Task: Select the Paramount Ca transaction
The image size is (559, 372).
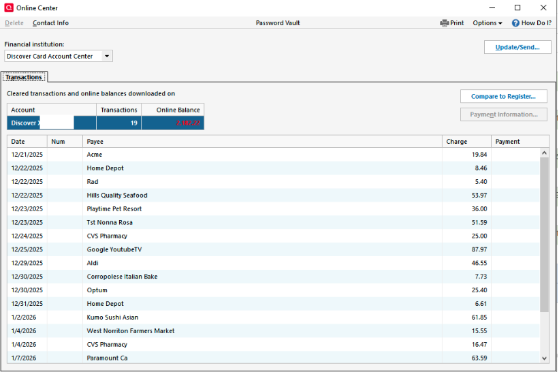Action: click(x=273, y=358)
